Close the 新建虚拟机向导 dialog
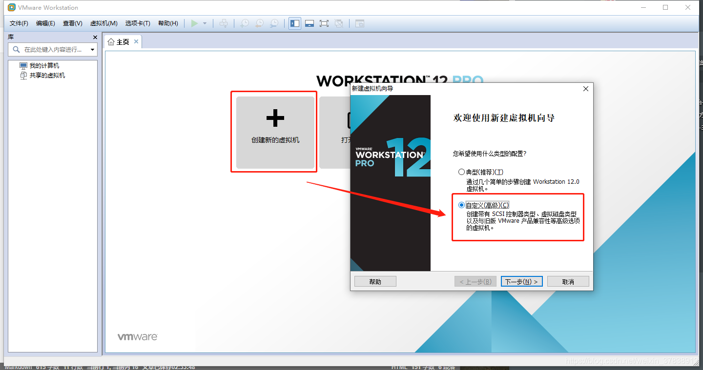Viewport: 703px width, 370px height. (x=586, y=89)
